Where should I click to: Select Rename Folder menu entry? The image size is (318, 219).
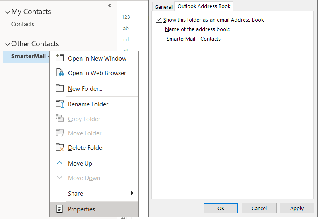pyautogui.click(x=94, y=104)
